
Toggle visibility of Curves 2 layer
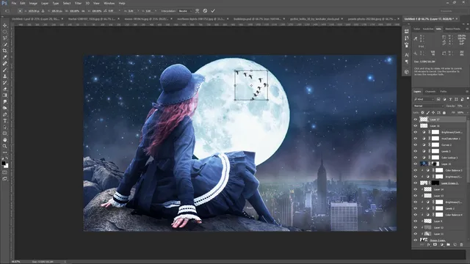click(x=416, y=145)
